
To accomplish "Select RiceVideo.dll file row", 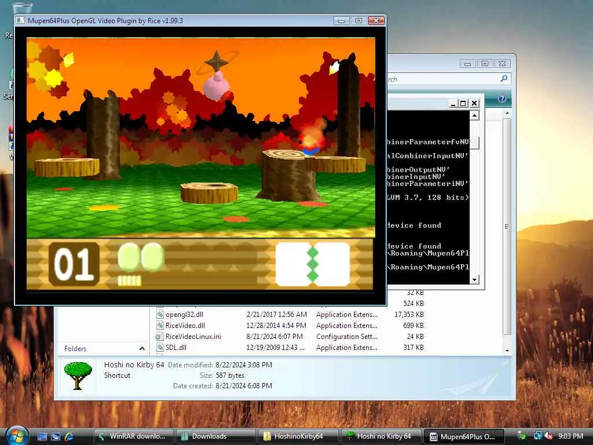I will click(x=290, y=326).
